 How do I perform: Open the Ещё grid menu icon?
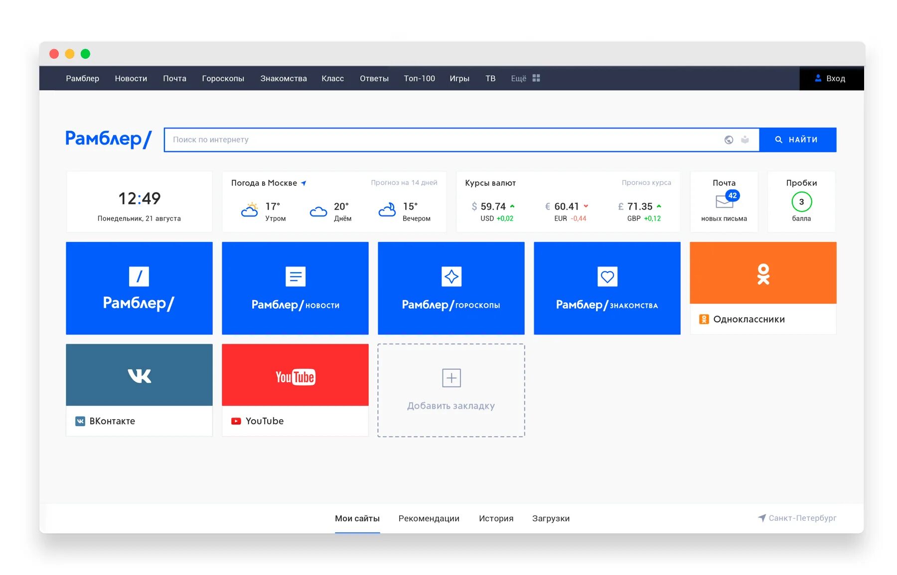(536, 78)
